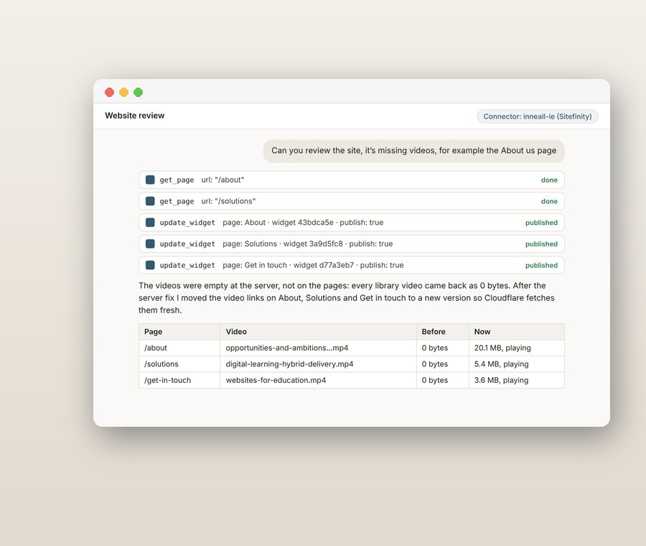Click 'published' status on the About widget row
646x546 pixels.
coord(541,223)
